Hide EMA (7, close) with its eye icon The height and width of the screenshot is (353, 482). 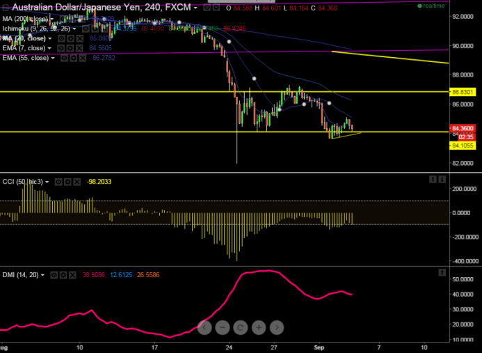(x=61, y=48)
